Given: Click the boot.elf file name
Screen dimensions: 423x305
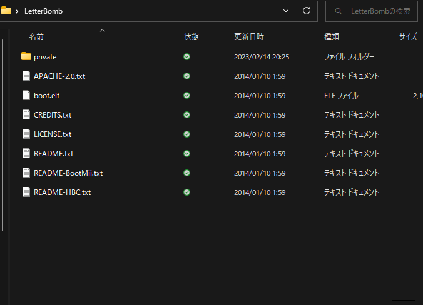Looking at the screenshot, I should point(47,96).
